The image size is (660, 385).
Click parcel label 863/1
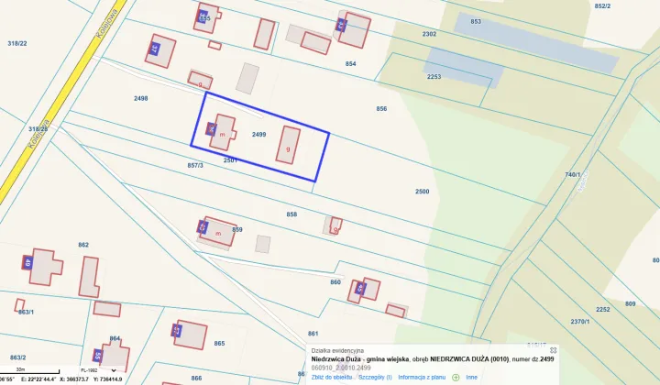26,313
